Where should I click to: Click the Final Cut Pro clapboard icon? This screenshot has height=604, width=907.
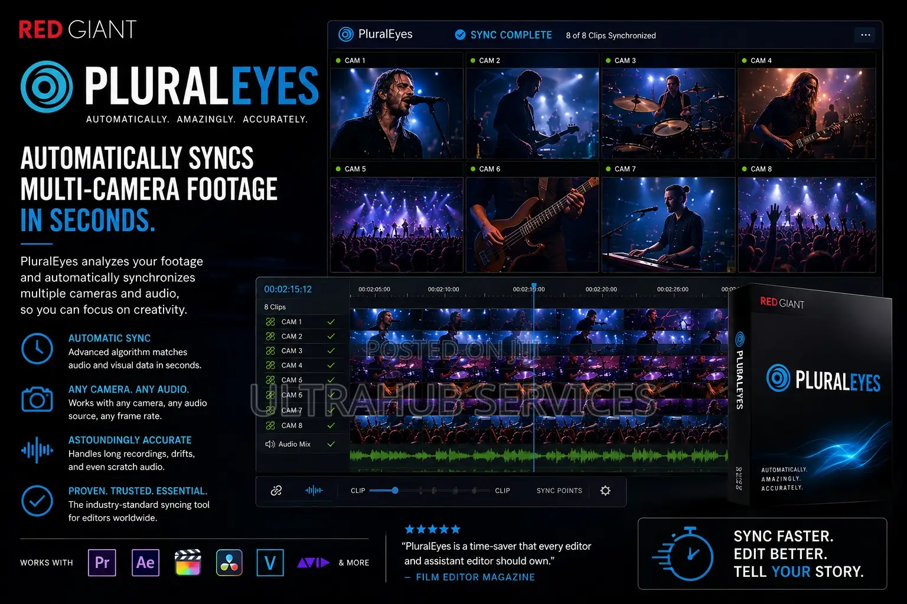pos(188,562)
